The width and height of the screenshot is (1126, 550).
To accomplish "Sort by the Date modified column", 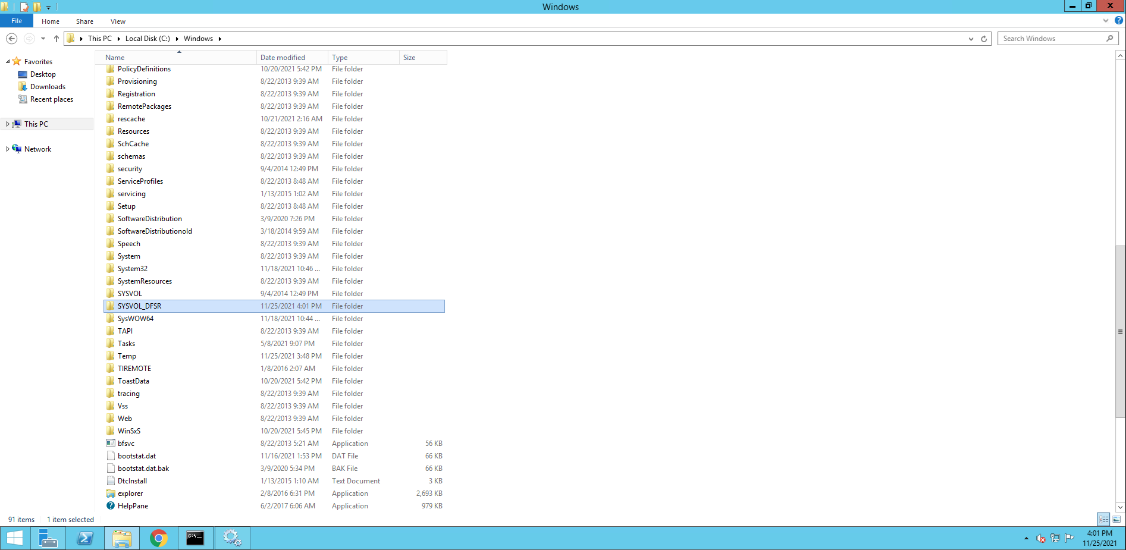I will (292, 58).
